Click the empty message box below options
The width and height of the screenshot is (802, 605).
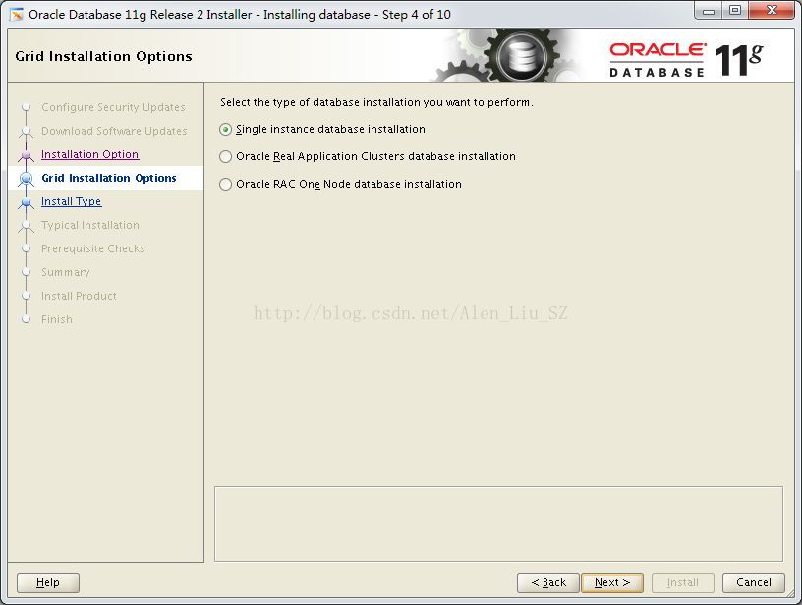[498, 523]
